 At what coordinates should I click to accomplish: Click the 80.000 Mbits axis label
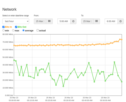(x=8, y=34)
